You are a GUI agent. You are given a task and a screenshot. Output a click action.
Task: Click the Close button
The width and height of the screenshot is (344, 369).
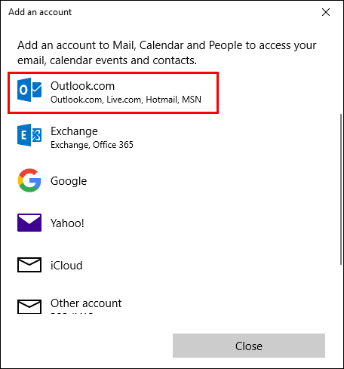pyautogui.click(x=249, y=346)
